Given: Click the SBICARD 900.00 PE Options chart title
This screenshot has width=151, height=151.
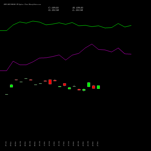Looking at the screenshot, I should 22,5.
